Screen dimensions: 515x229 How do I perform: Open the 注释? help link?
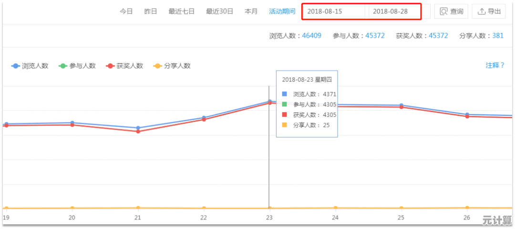point(494,65)
